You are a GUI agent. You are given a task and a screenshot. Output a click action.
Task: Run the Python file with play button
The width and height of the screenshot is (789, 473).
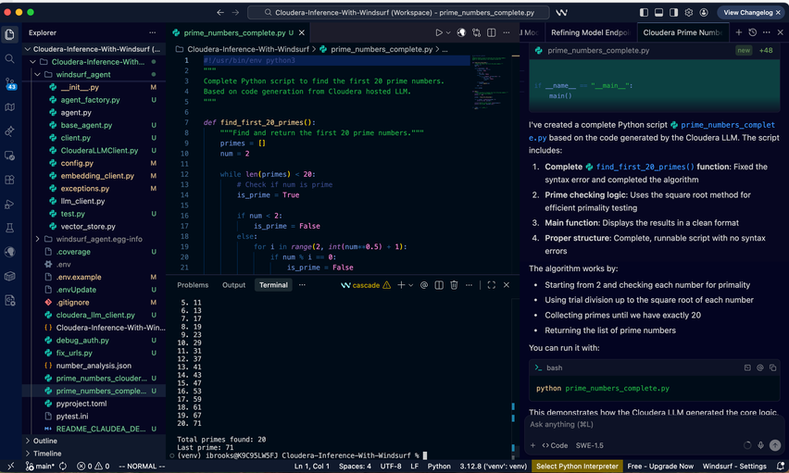pyautogui.click(x=439, y=32)
